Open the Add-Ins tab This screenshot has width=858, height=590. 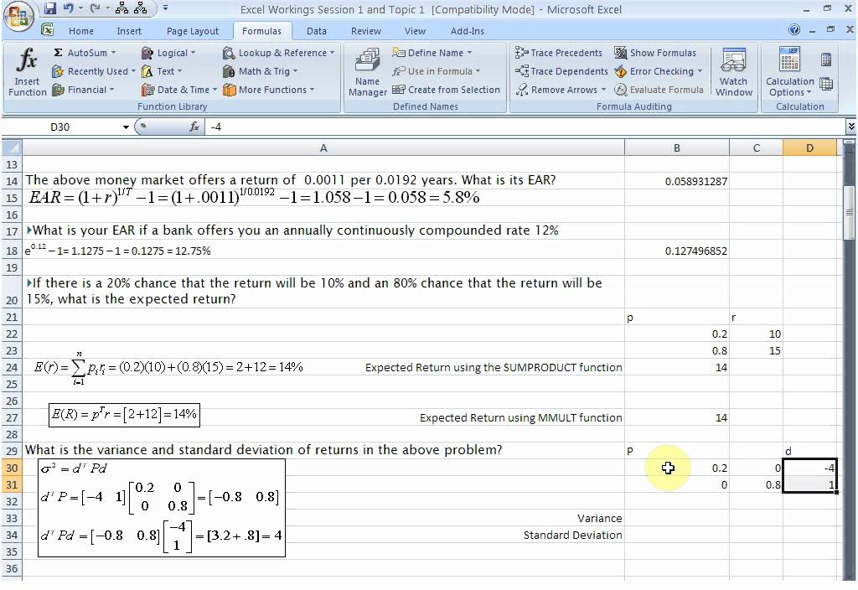(468, 31)
